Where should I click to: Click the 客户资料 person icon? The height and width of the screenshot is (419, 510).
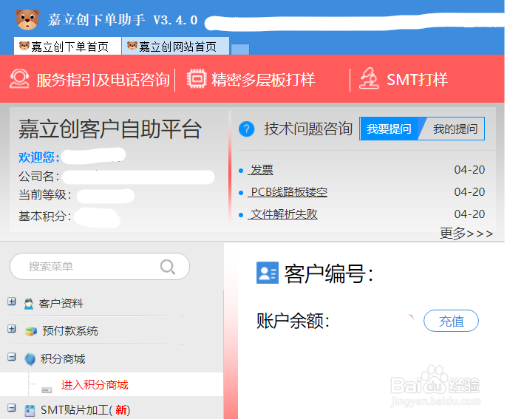(29, 304)
